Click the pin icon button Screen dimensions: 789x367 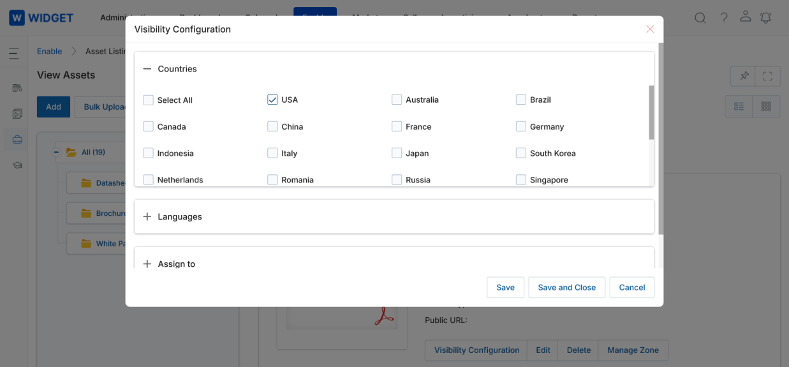coord(744,76)
